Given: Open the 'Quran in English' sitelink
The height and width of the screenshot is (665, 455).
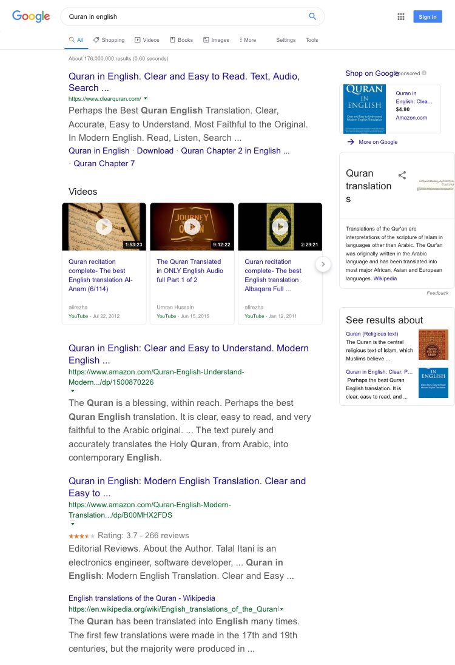Looking at the screenshot, I should (x=99, y=150).
